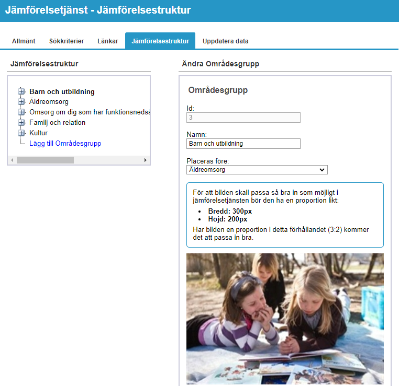Image resolution: width=399 pixels, height=386 pixels.
Task: Expand the Kultur tree node
Action: 21,133
